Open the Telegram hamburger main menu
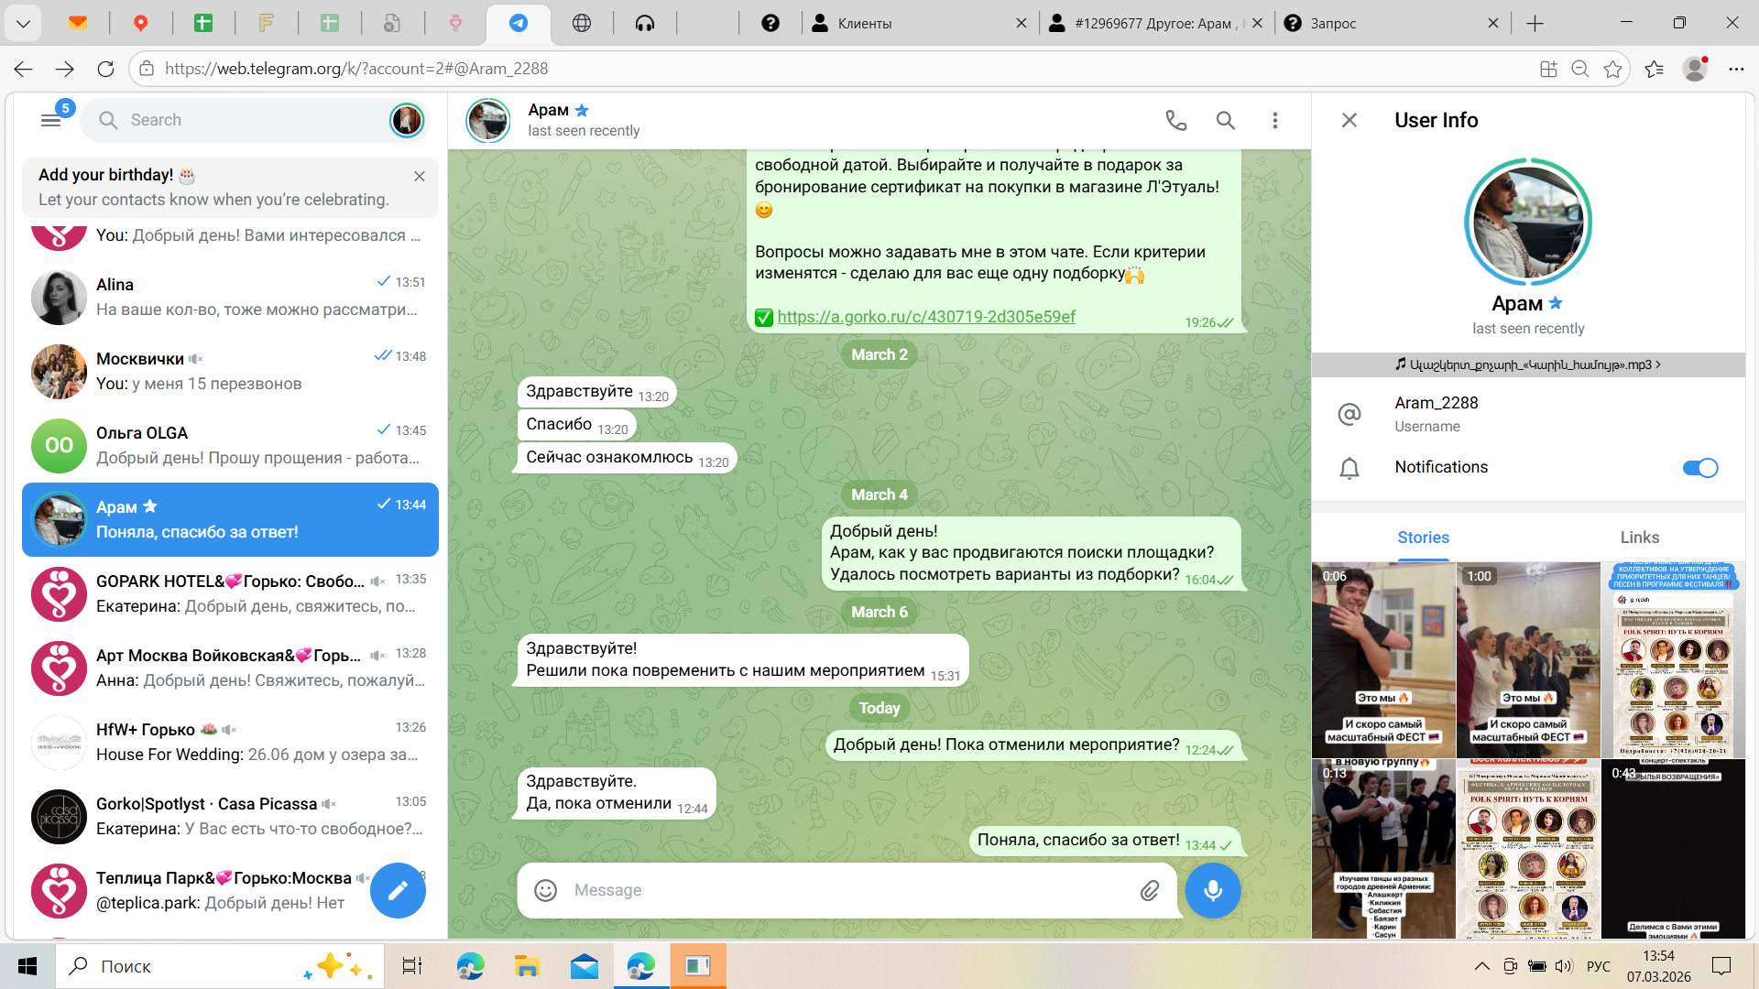Viewport: 1759px width, 989px height. [51, 120]
